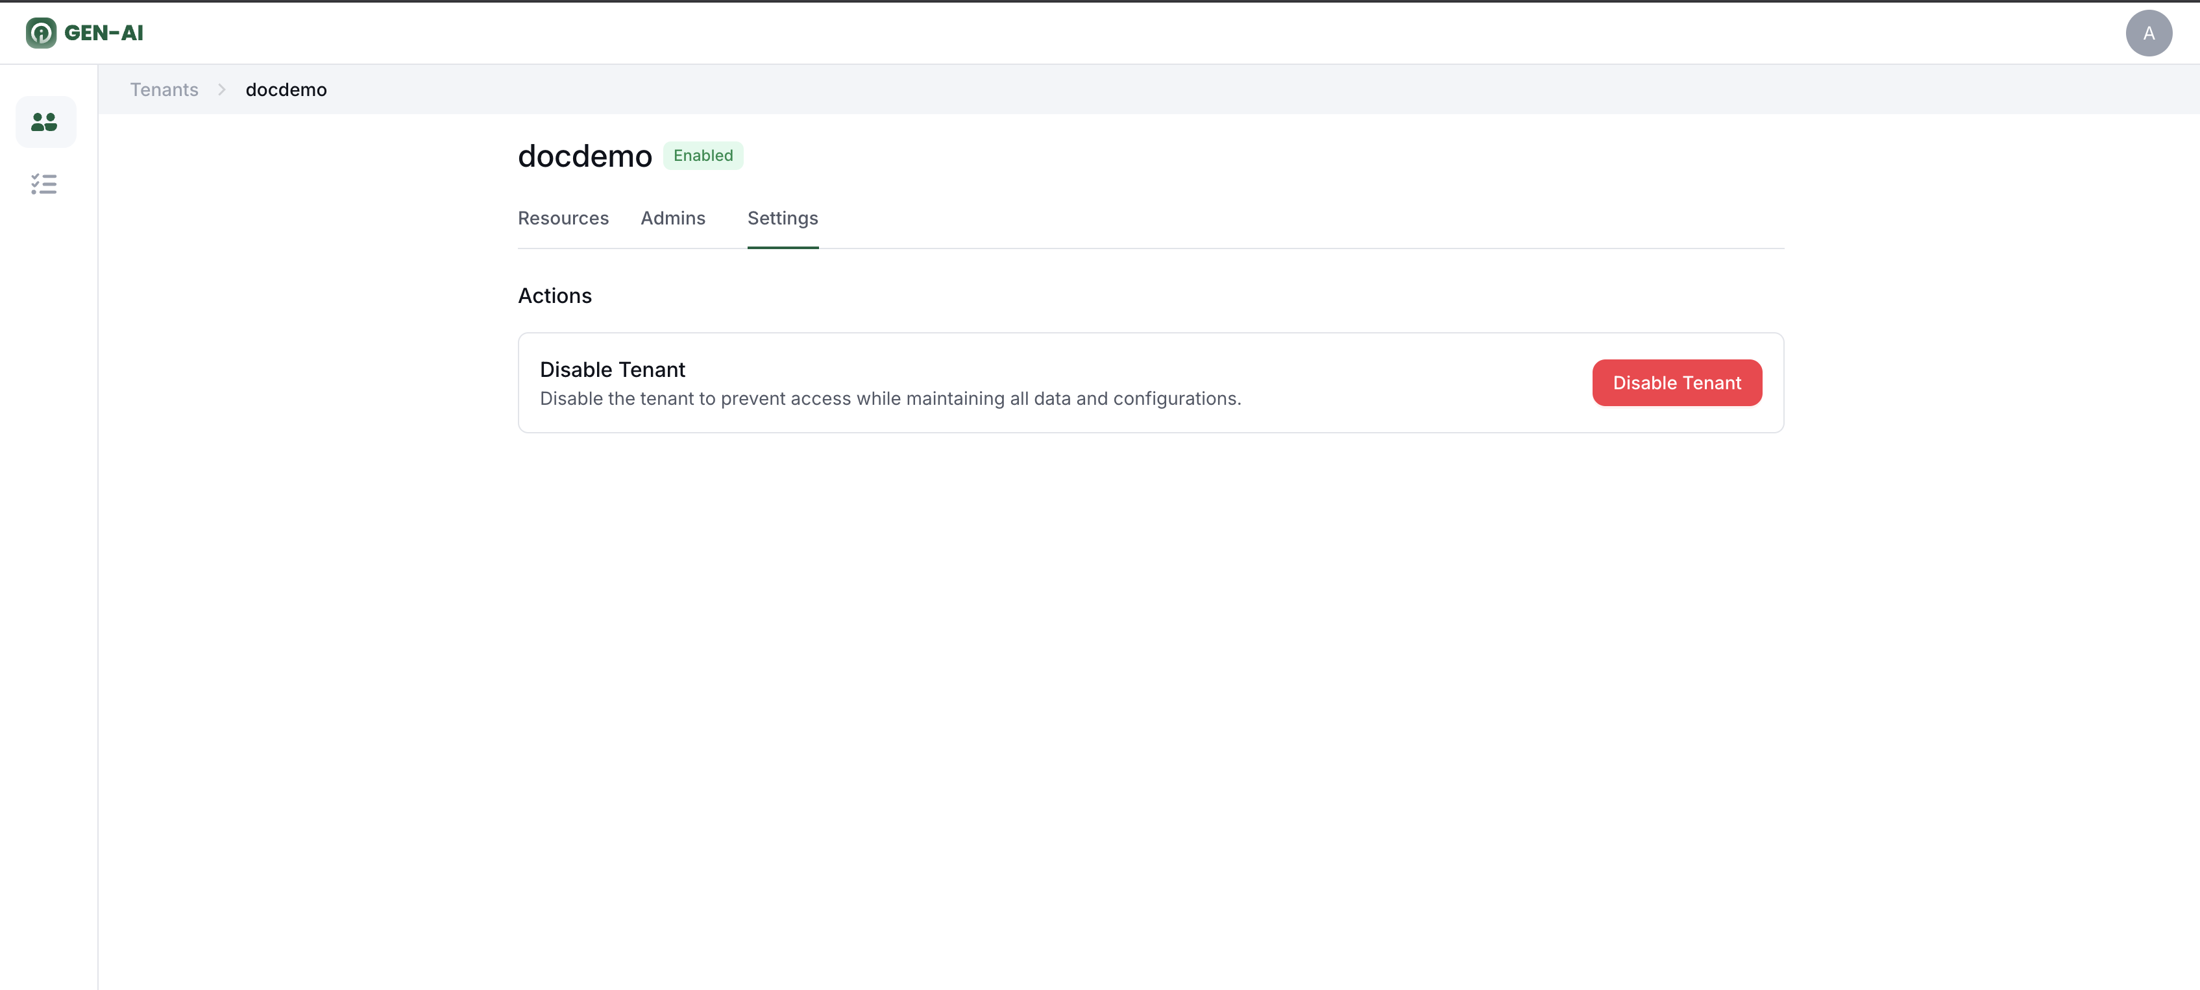The width and height of the screenshot is (2200, 990).
Task: Click the GEN-AI brand name text
Action: (x=103, y=33)
